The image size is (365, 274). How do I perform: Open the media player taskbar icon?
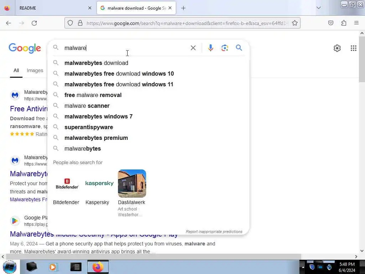(53, 267)
